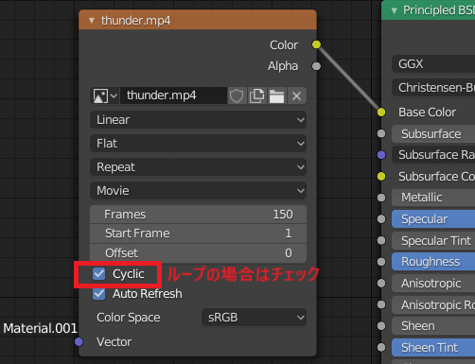Screen dimensions: 475x364
Task: Click the Subsurface Color input socket
Action: (x=381, y=176)
